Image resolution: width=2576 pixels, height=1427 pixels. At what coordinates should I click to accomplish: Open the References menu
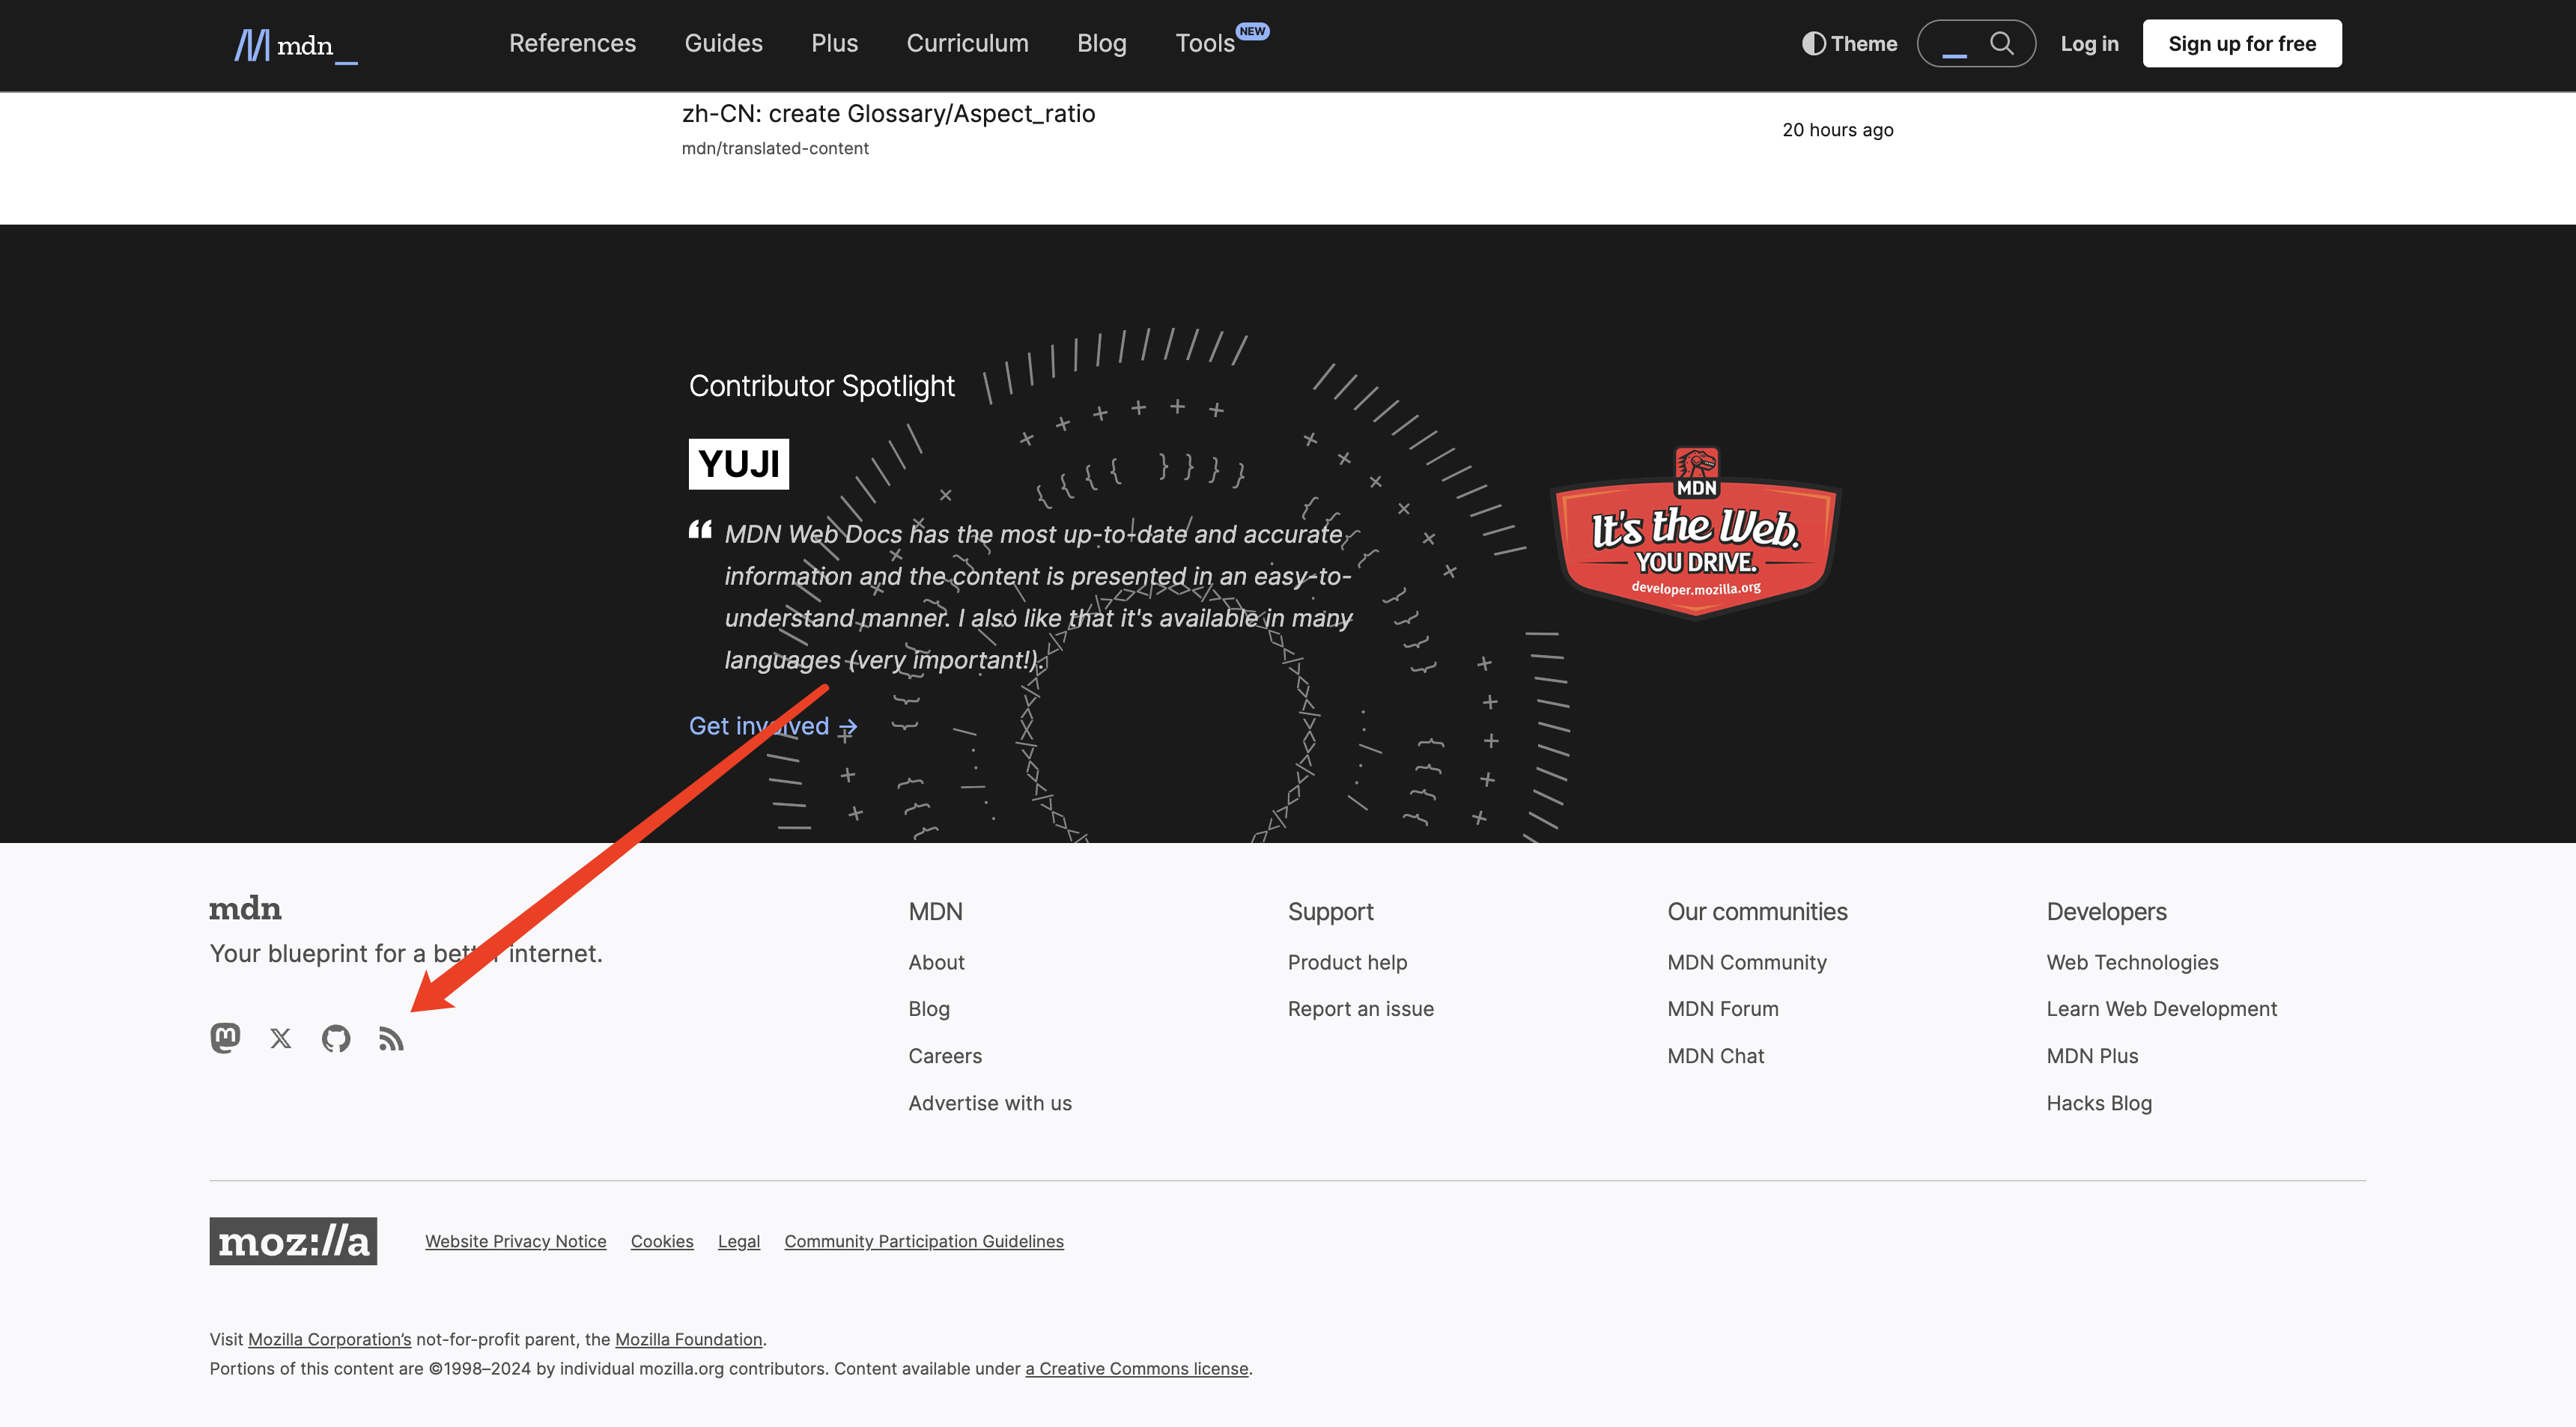[x=572, y=43]
